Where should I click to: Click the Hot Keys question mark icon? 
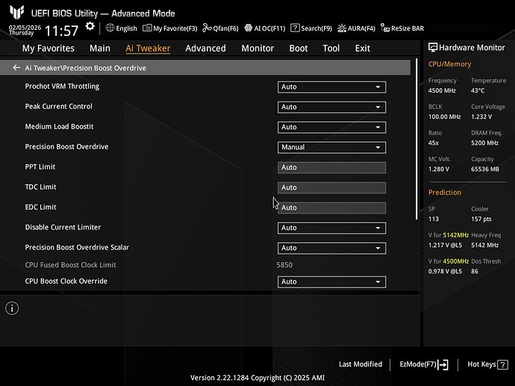pos(502,364)
